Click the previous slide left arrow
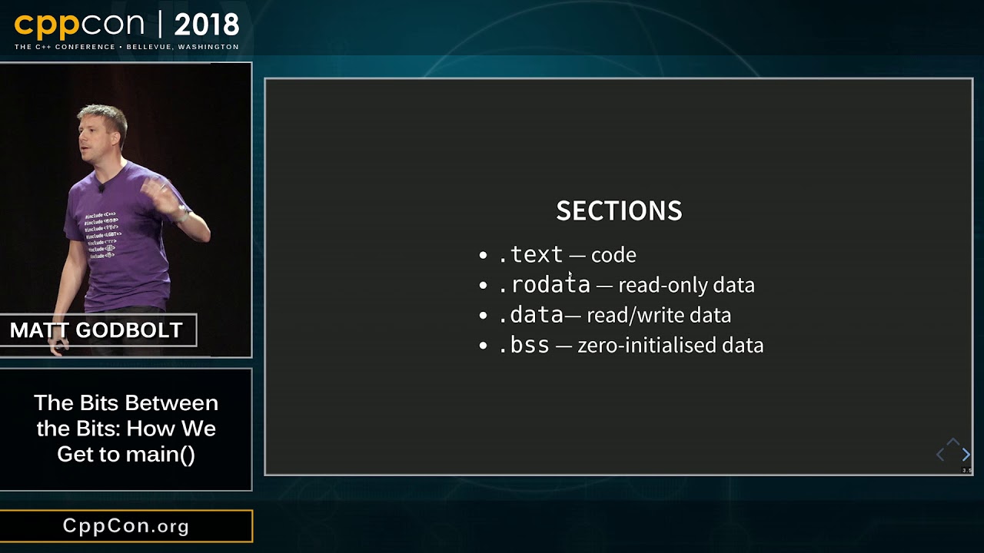 coord(940,455)
